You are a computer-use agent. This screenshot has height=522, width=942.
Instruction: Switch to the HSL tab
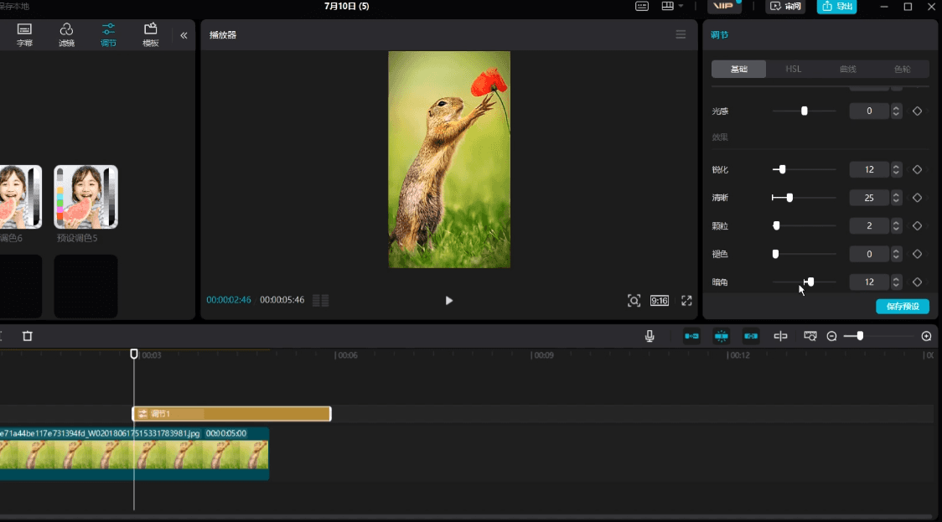[793, 69]
